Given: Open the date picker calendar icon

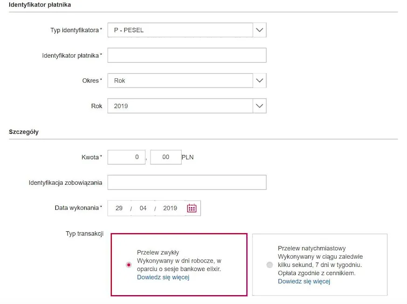Looking at the screenshot, I should 192,208.
